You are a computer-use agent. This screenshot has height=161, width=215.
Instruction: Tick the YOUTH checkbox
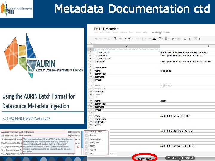coord(86,150)
